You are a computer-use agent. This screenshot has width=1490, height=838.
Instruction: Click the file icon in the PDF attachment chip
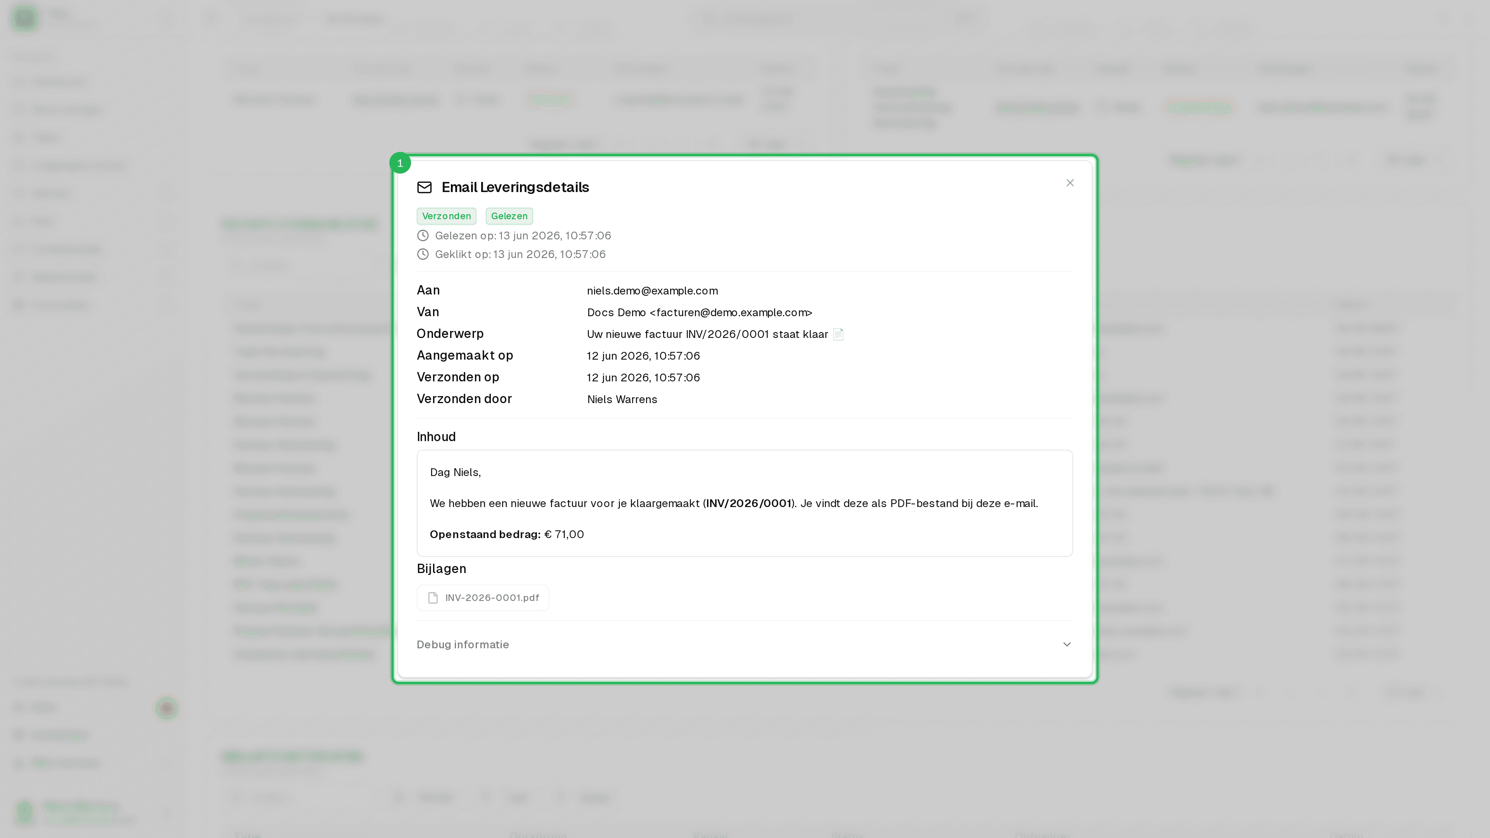433,598
